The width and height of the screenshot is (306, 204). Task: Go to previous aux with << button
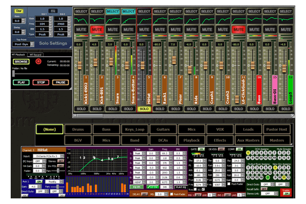25,195
